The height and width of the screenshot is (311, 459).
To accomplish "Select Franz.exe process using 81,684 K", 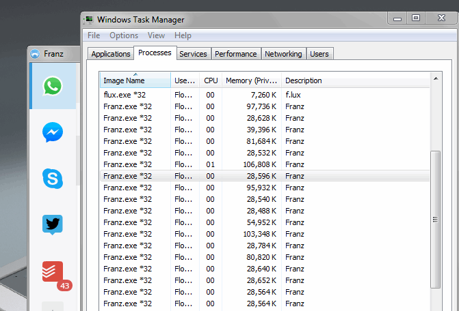I will click(265, 141).
